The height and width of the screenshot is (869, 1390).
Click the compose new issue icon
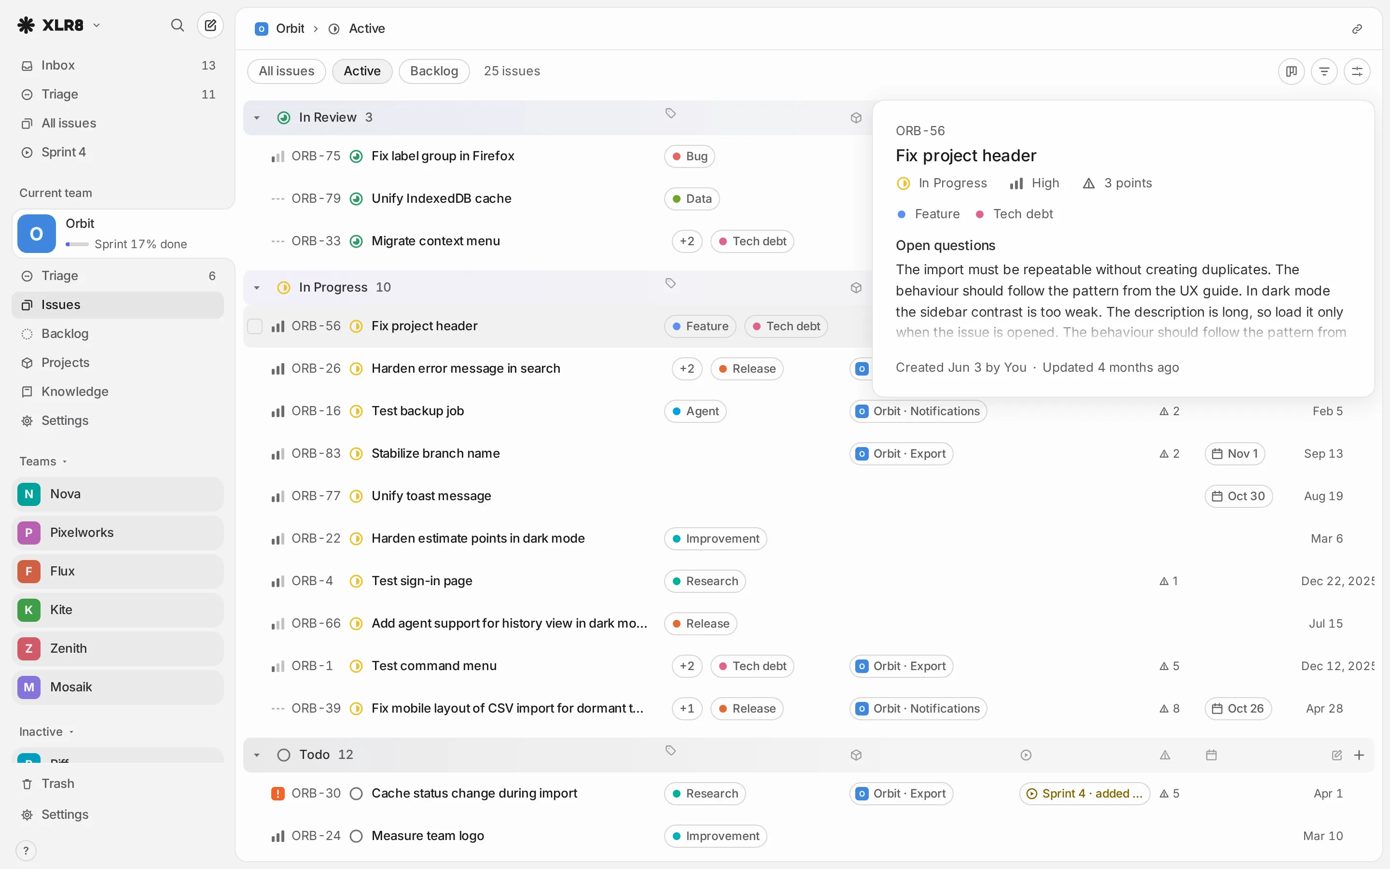[x=210, y=25]
